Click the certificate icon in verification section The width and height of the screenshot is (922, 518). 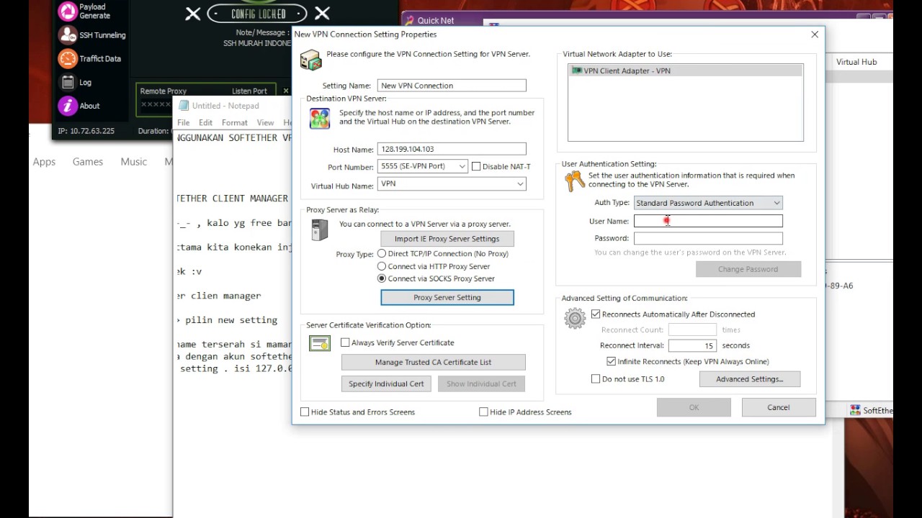click(319, 343)
